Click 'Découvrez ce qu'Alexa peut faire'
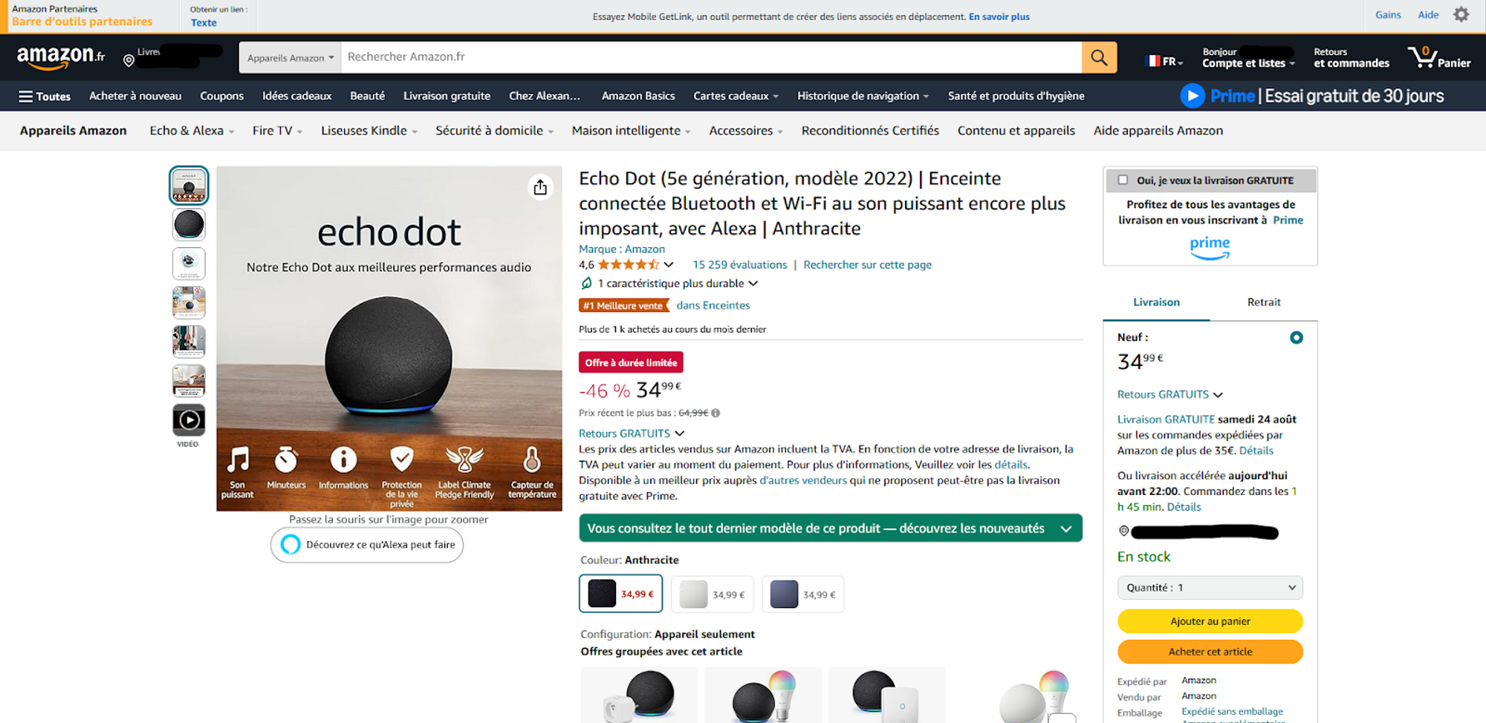This screenshot has width=1486, height=723. [366, 545]
